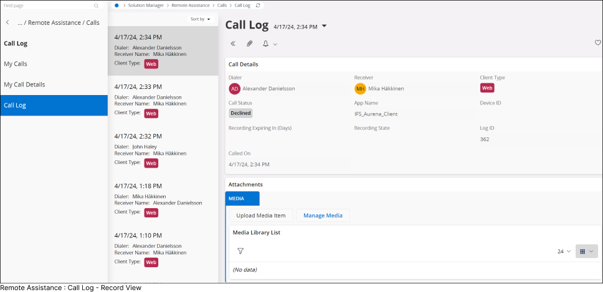The height and width of the screenshot is (292, 603).
Task: Click the blue home dot in breadcrumb
Action: [116, 6]
